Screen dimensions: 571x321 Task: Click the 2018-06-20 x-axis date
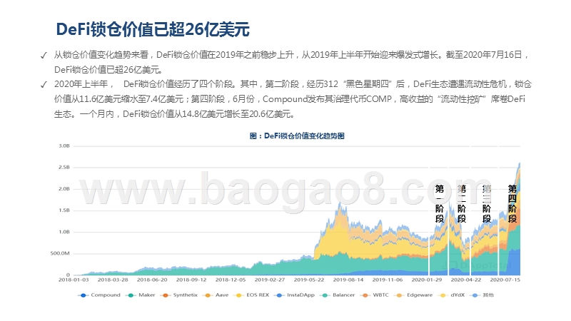pyautogui.click(x=152, y=280)
